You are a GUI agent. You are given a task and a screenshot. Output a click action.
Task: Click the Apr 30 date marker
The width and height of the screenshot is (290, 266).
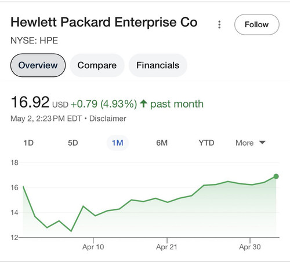point(250,247)
